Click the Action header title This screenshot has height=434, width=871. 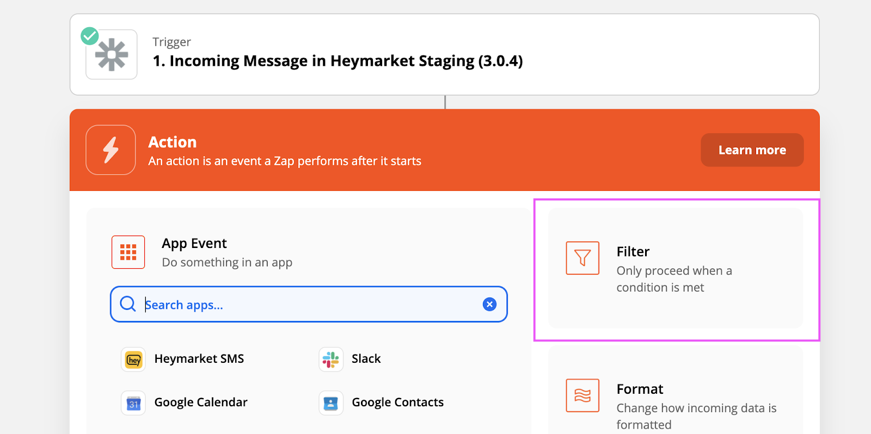point(173,142)
